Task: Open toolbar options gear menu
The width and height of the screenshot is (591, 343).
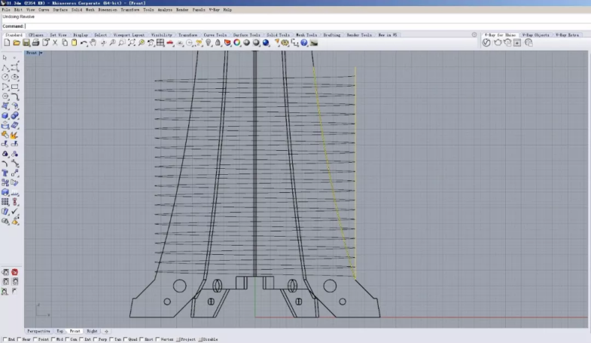Action: [474, 35]
